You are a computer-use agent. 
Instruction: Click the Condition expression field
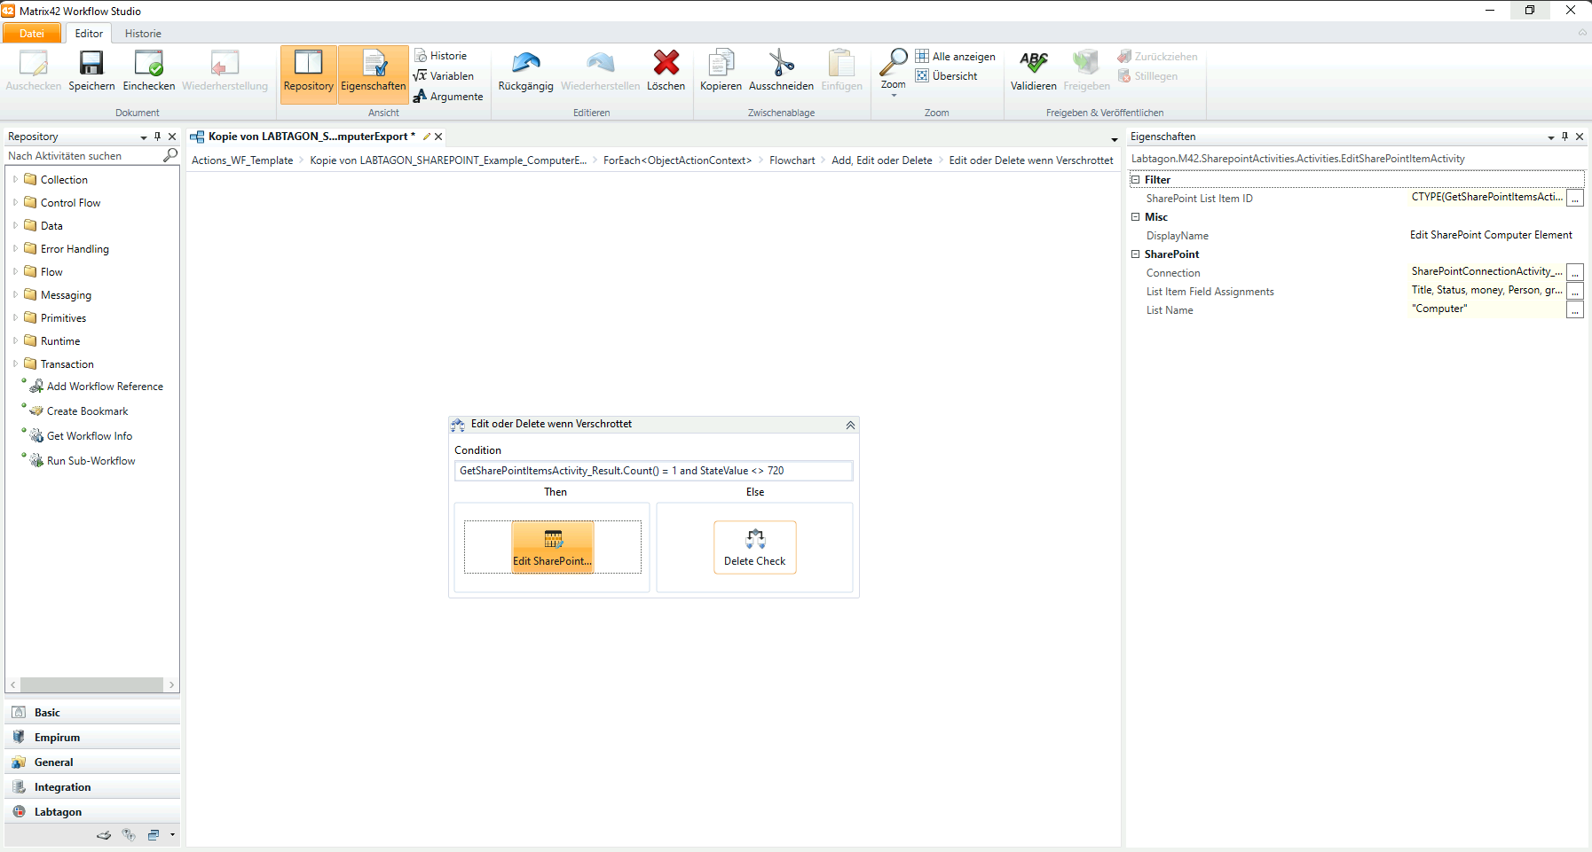[x=653, y=471]
